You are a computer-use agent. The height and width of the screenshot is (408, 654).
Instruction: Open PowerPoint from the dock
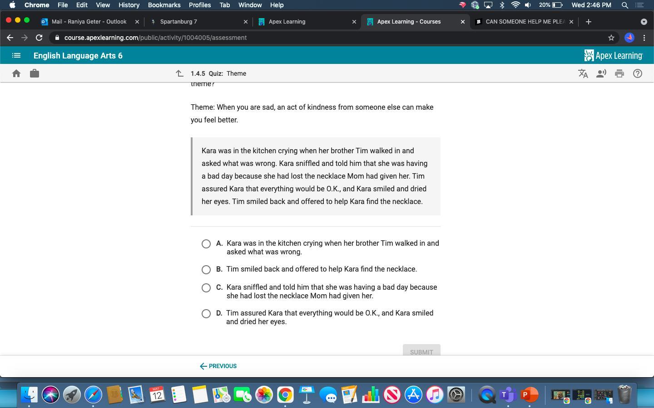(529, 395)
